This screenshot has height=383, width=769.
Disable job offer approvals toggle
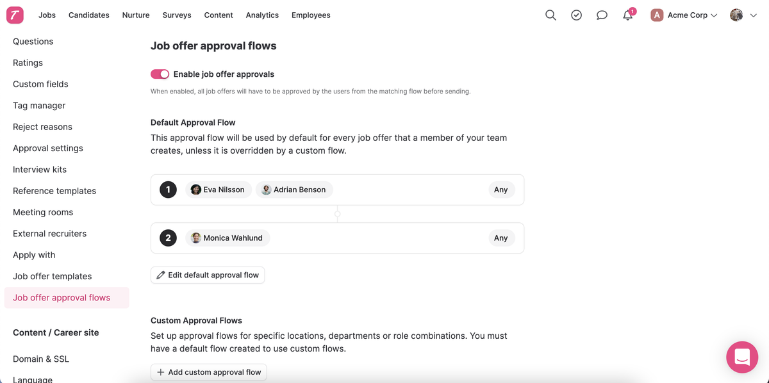160,74
